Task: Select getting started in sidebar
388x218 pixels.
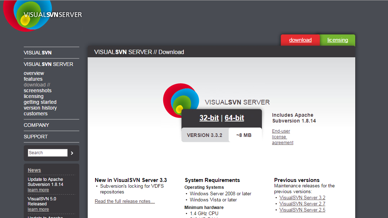Action: (x=40, y=102)
